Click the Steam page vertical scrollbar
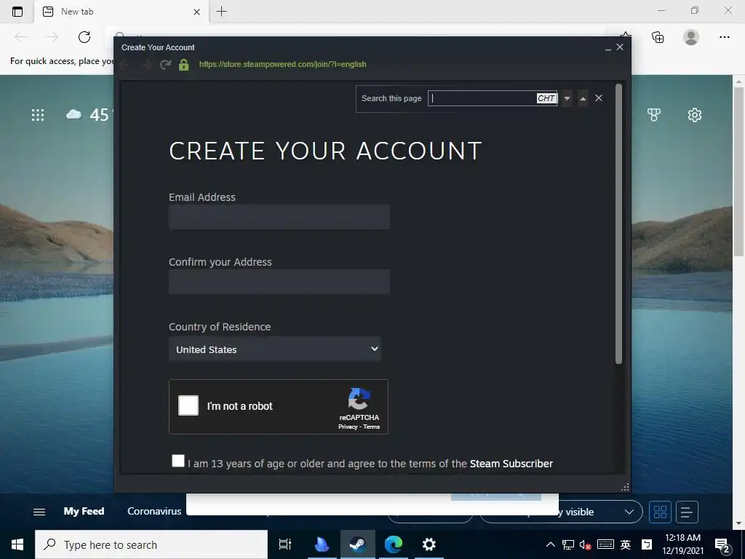This screenshot has width=745, height=559. click(x=618, y=223)
